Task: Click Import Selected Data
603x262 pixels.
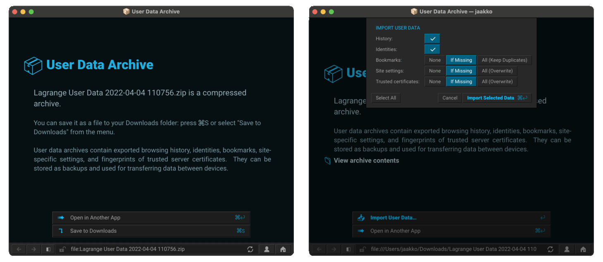Action: click(x=497, y=98)
